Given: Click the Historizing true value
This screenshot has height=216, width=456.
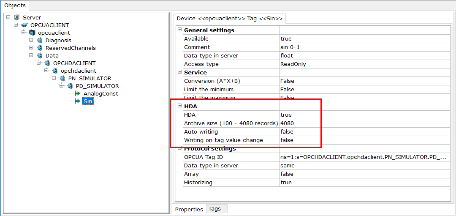Looking at the screenshot, I should (x=364, y=183).
